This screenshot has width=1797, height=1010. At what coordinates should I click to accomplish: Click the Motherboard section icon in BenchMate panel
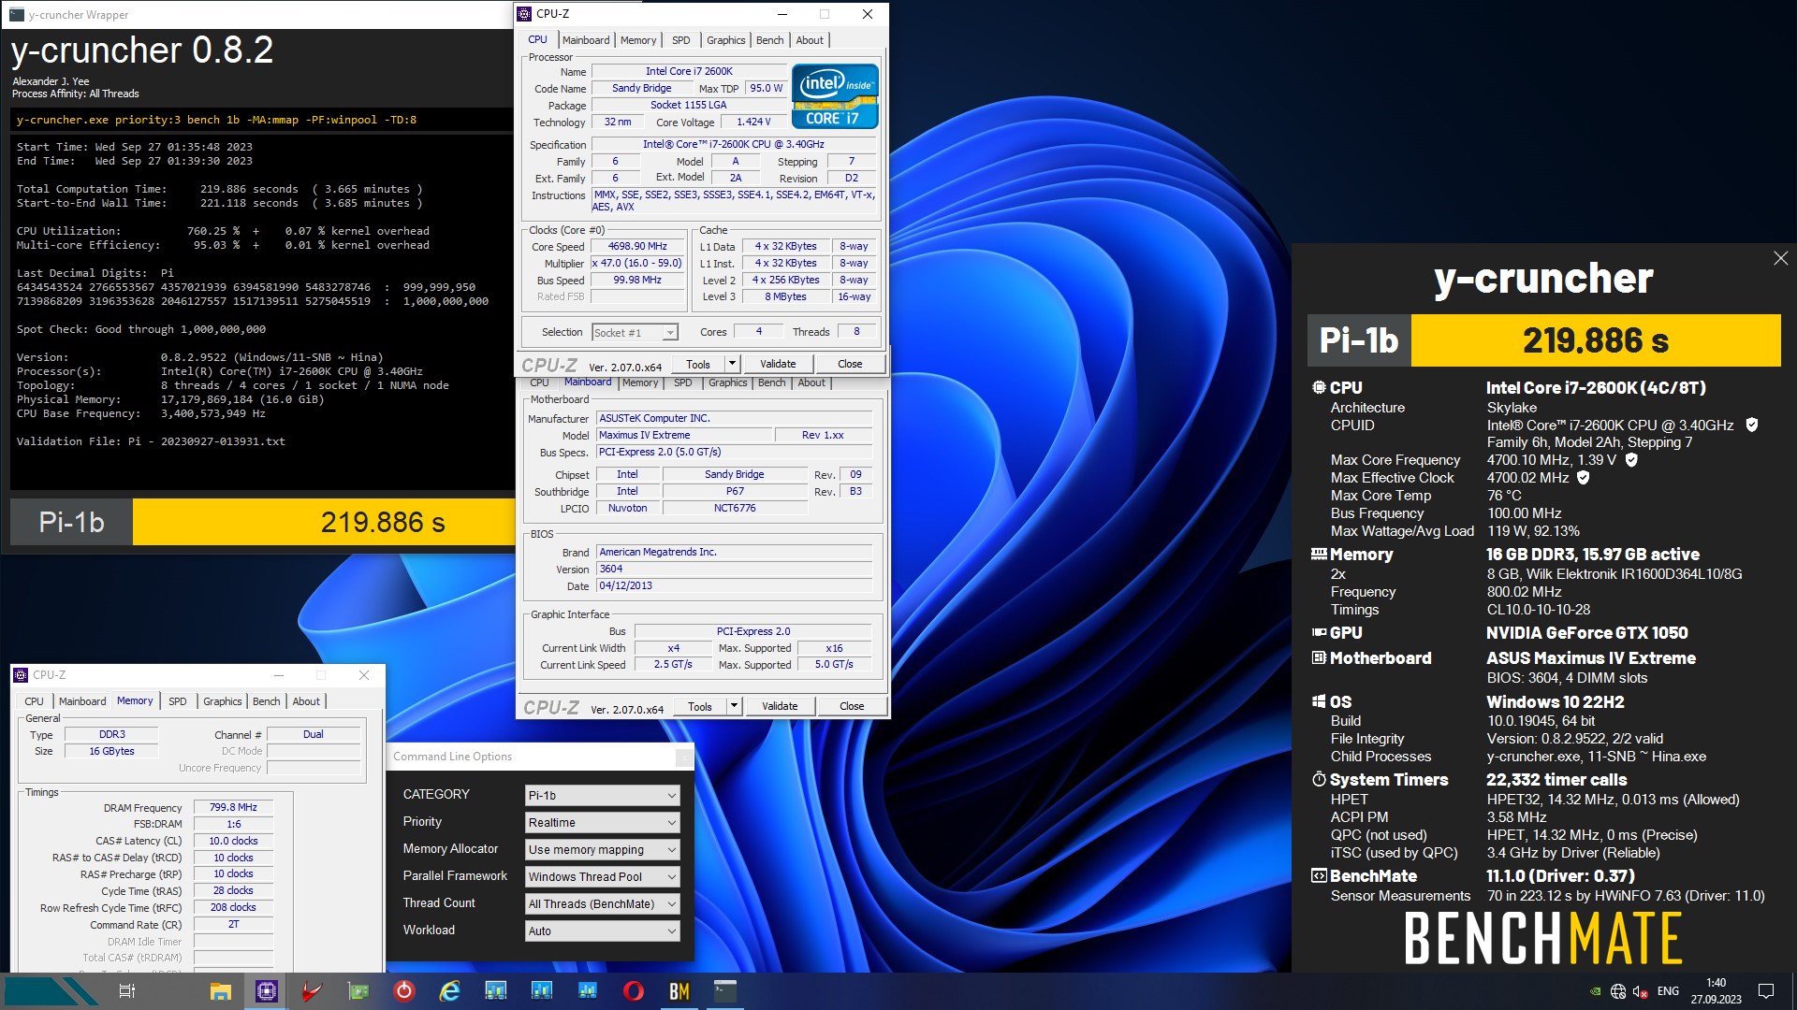click(x=1319, y=657)
